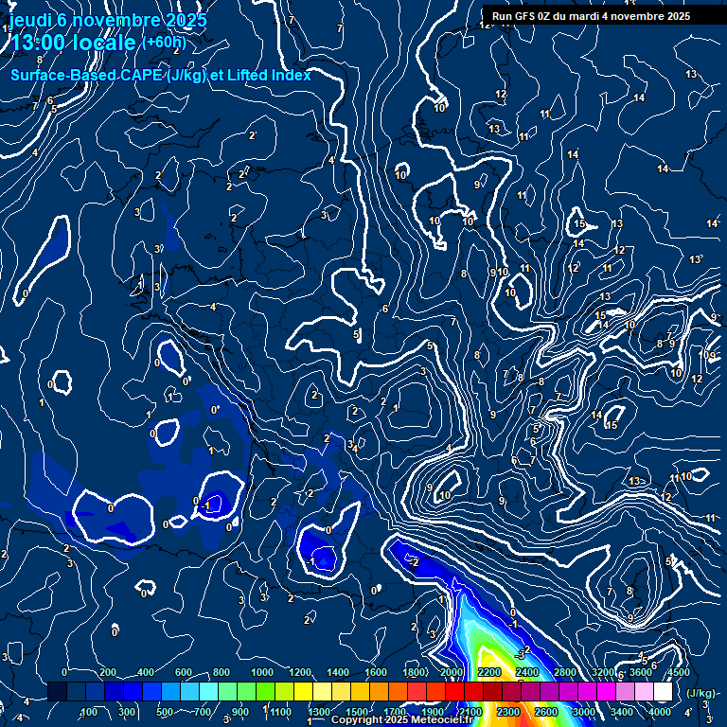This screenshot has height=727, width=727.
Task: Click the date title 'jeudi 6 novembre 2025'
Action: (x=108, y=20)
